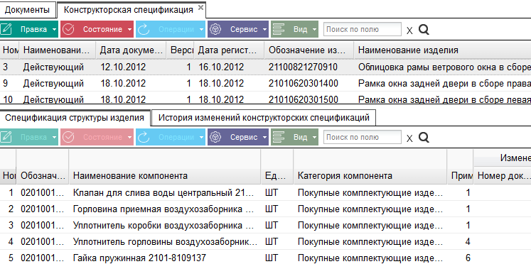Expand the upper Состояние dropdown arrow
The height and width of the screenshot is (264, 531).
click(129, 30)
